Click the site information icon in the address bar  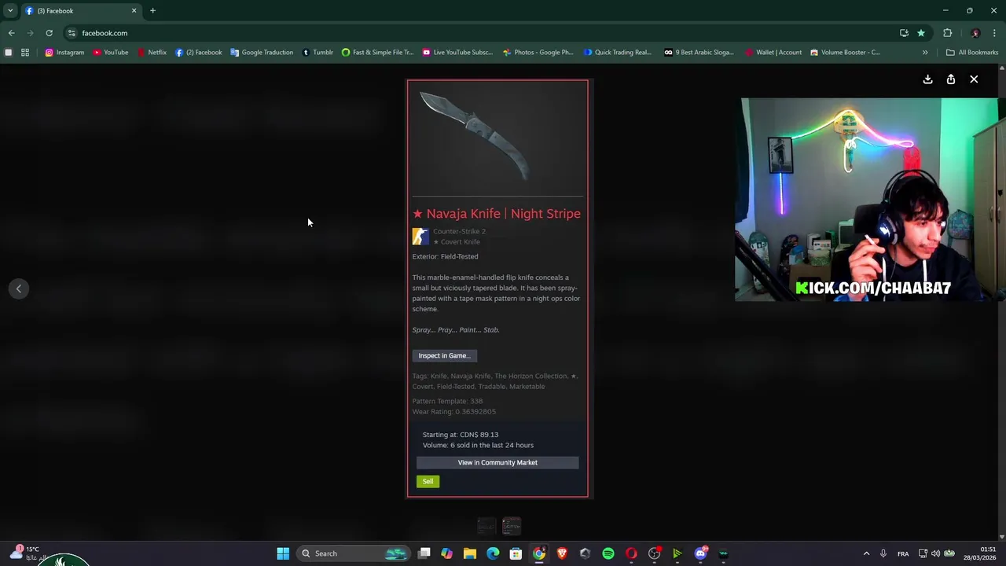(72, 33)
